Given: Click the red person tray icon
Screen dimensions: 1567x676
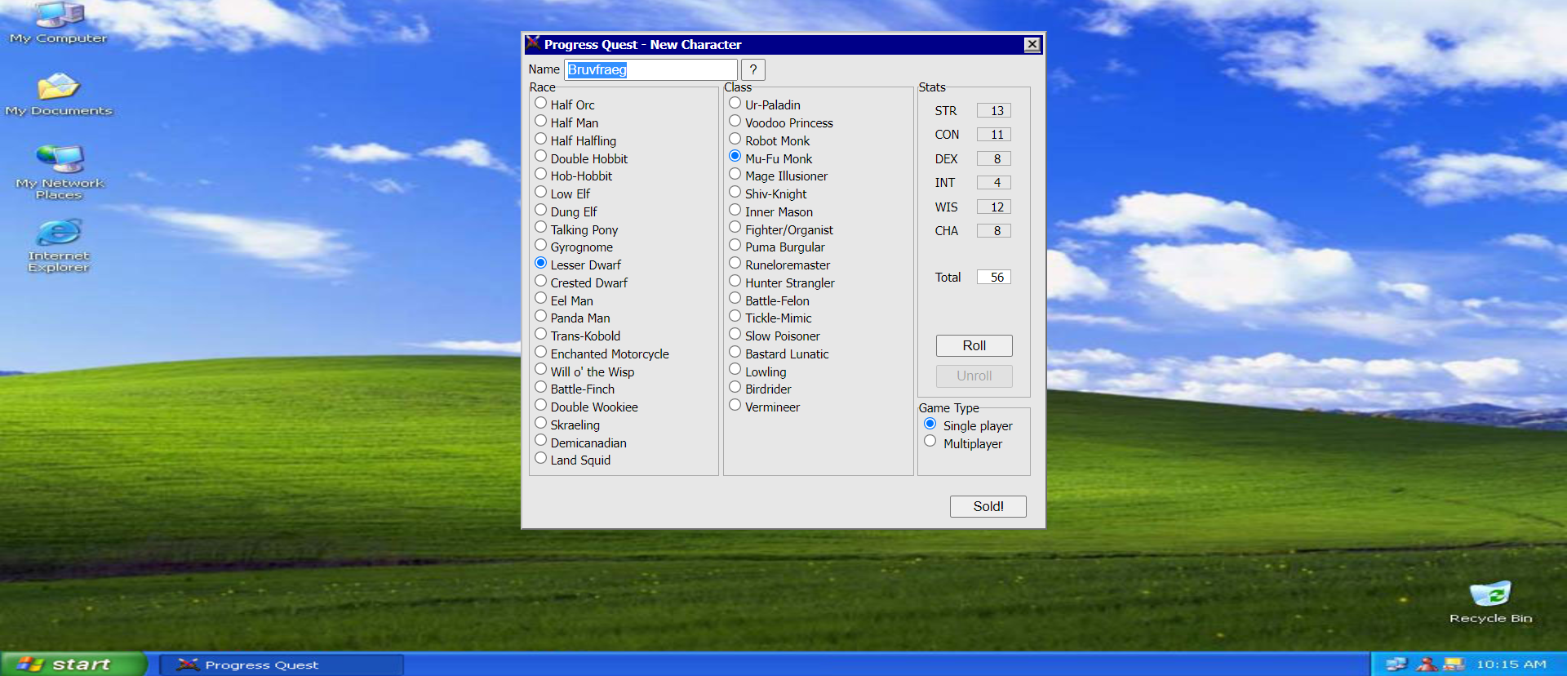Looking at the screenshot, I should coord(1427,665).
